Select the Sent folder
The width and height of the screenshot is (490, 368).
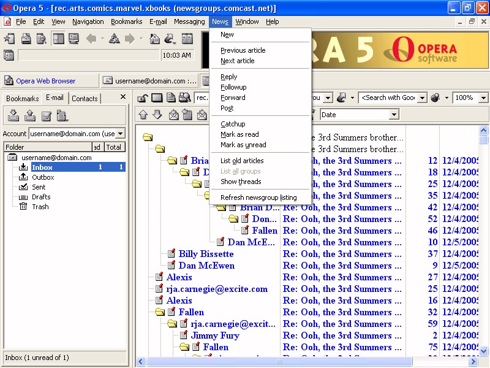click(39, 187)
